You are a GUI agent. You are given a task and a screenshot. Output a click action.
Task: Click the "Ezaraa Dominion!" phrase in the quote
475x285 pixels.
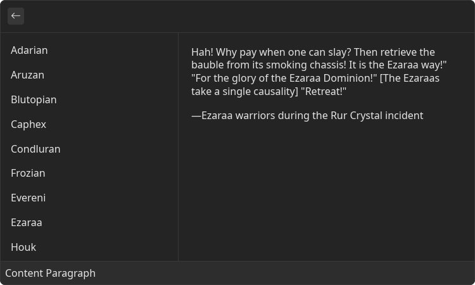click(x=333, y=78)
